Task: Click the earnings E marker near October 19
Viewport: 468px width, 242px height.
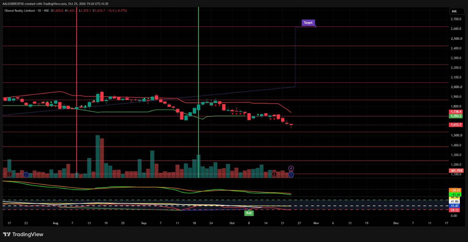Action: [x=274, y=175]
